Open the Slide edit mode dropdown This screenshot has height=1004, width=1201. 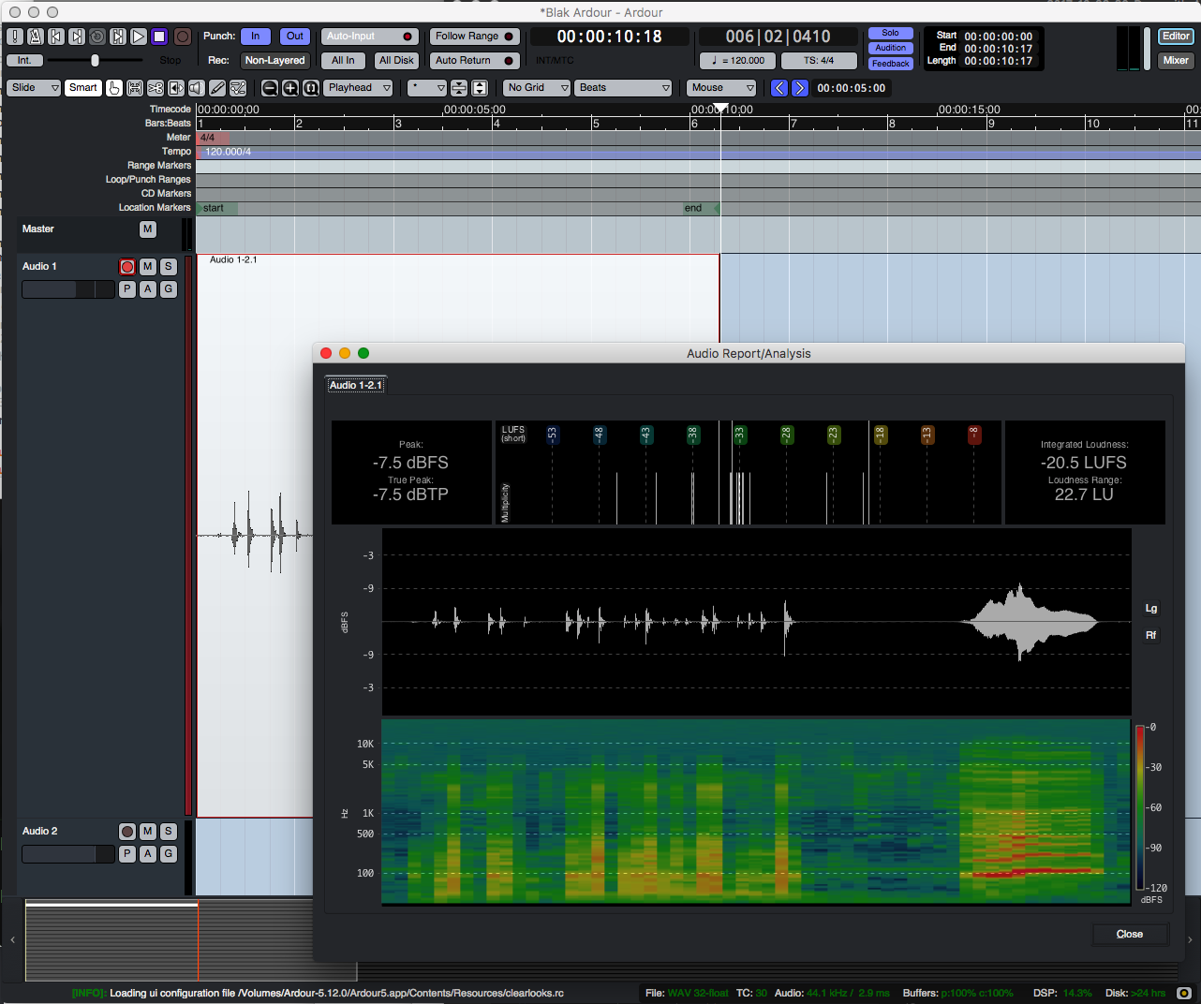[x=34, y=87]
